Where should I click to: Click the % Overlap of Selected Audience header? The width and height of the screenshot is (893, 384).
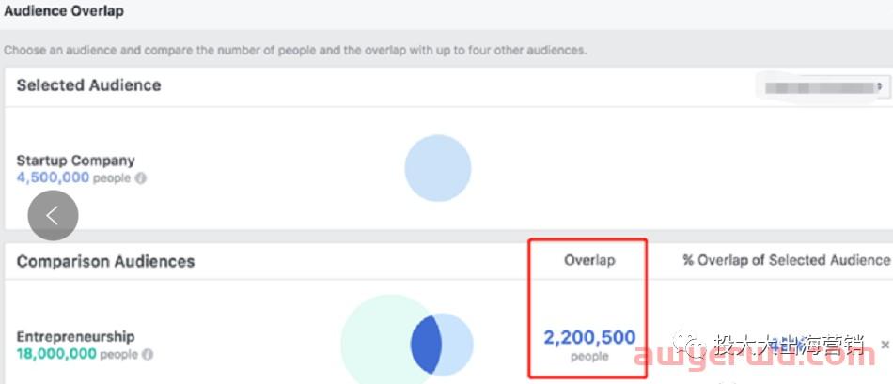pyautogui.click(x=786, y=260)
